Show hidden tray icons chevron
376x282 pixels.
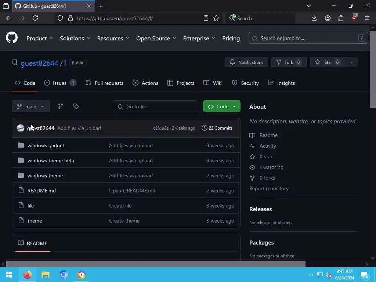[x=311, y=275]
